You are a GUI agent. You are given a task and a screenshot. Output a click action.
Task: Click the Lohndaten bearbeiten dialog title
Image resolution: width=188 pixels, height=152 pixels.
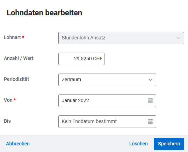pos(44,13)
